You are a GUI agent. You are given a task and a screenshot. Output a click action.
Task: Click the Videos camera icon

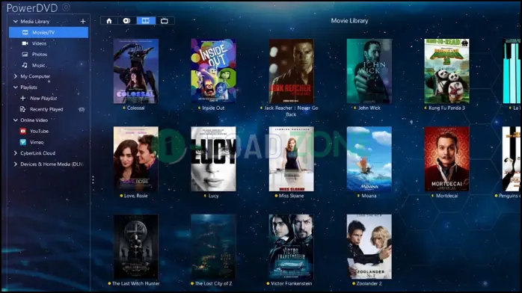click(25, 43)
